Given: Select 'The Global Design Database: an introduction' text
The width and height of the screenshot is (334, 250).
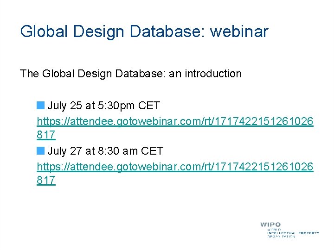Looking at the screenshot, I should click(130, 74).
